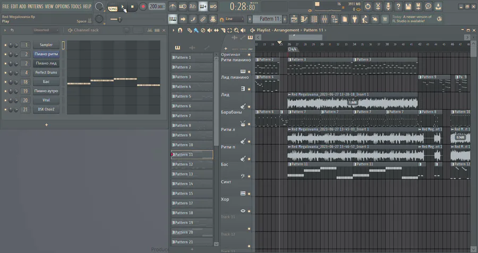
Task: Select the Zoom tool in Playlist
Action: [x=236, y=30]
